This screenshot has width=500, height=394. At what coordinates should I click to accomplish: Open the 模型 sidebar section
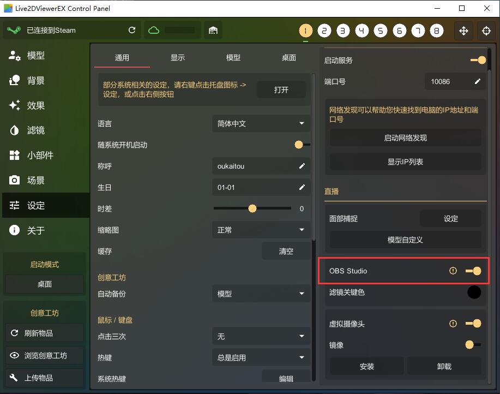[45, 56]
